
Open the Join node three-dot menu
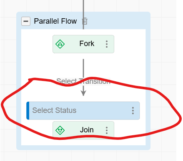(107, 130)
